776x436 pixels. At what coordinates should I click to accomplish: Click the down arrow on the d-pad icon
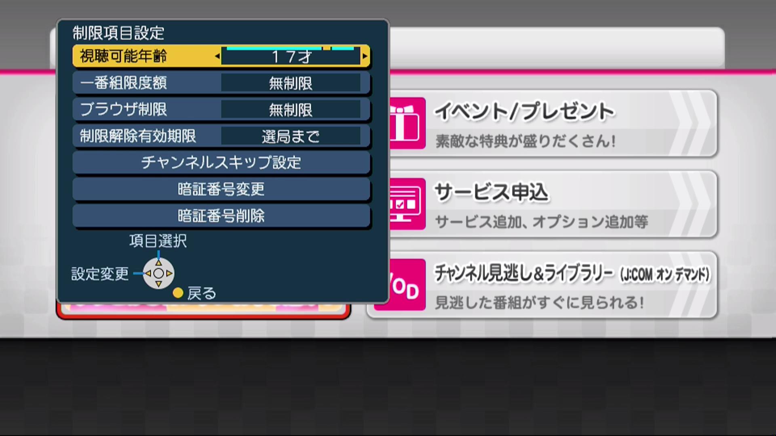coord(158,284)
